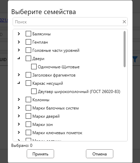Click the filter funnel icon behind dialog
140x163 pixels.
135,59
